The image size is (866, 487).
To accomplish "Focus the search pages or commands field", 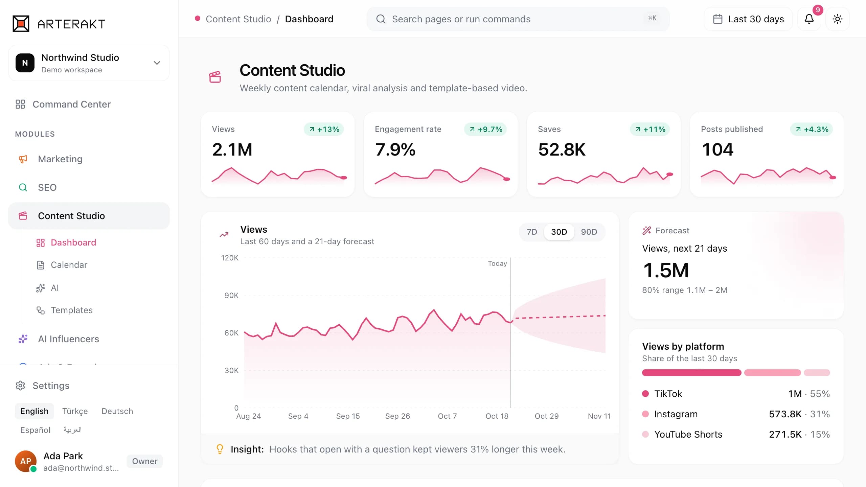I will coord(518,19).
